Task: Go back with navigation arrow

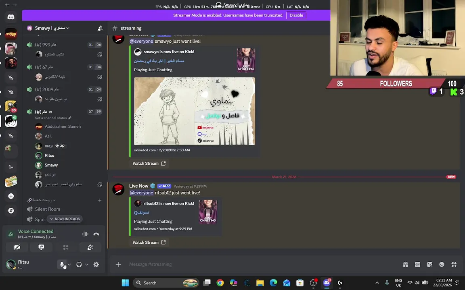Action: 7,5
